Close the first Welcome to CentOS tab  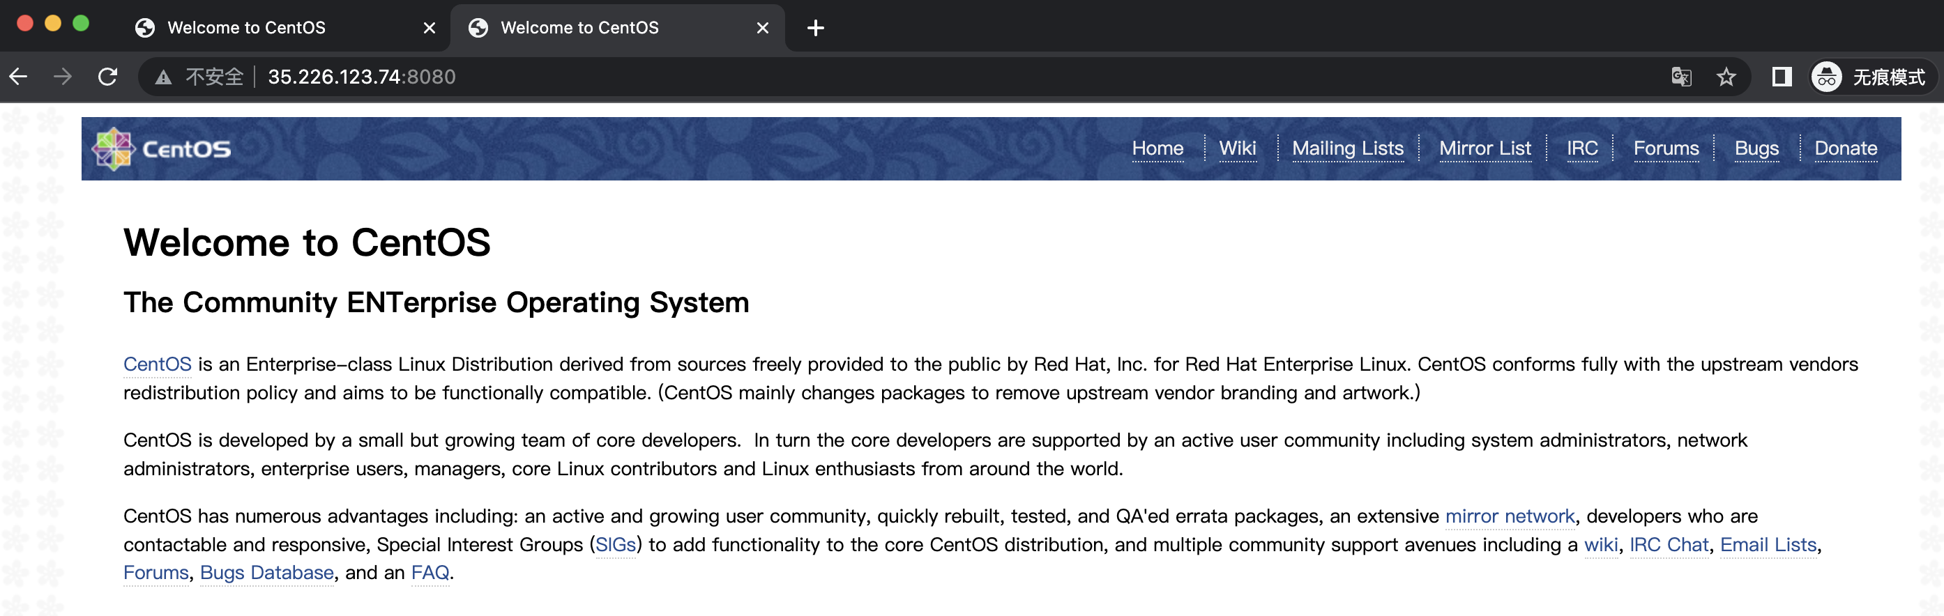430,28
